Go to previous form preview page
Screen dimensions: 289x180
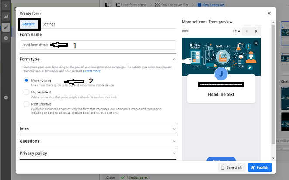246,31
